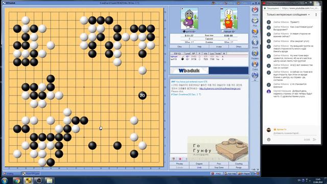This screenshot has width=327, height=184.
Task: Click the Sound sidebar icon
Action: coord(255,43)
